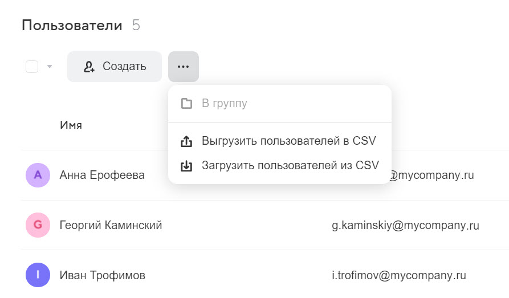Screen dimensions: 509x298
Task: Open user Анна Ерофеева by name
Action: 101,175
